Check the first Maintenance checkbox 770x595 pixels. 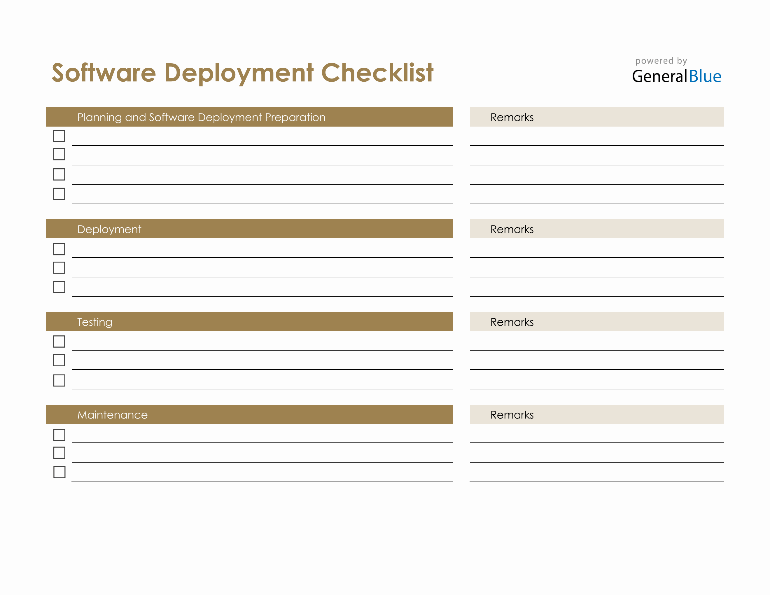click(59, 435)
